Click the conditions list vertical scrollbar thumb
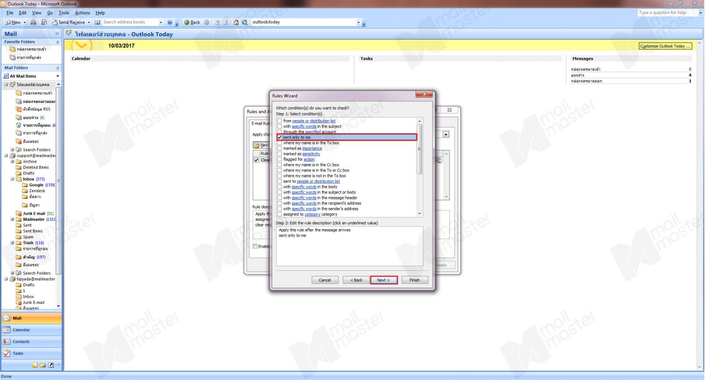The height and width of the screenshot is (380, 705). tap(419, 149)
